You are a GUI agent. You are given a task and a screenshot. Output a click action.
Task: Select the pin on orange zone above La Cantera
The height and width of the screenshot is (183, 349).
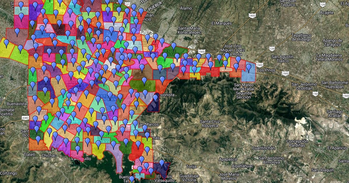click(x=38, y=140)
